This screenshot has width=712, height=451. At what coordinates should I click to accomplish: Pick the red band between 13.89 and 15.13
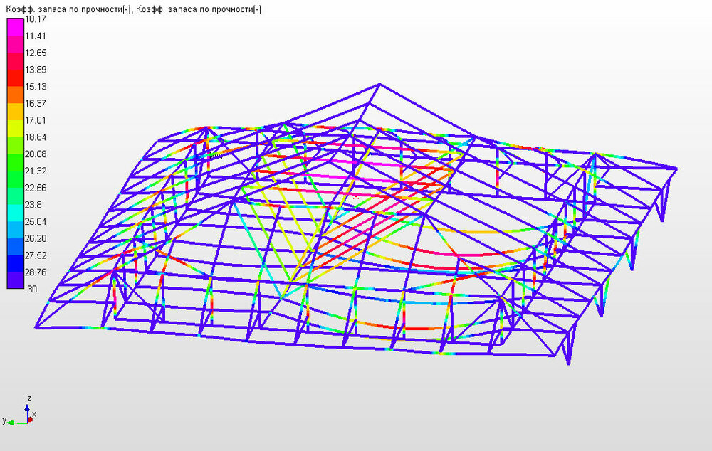15,78
